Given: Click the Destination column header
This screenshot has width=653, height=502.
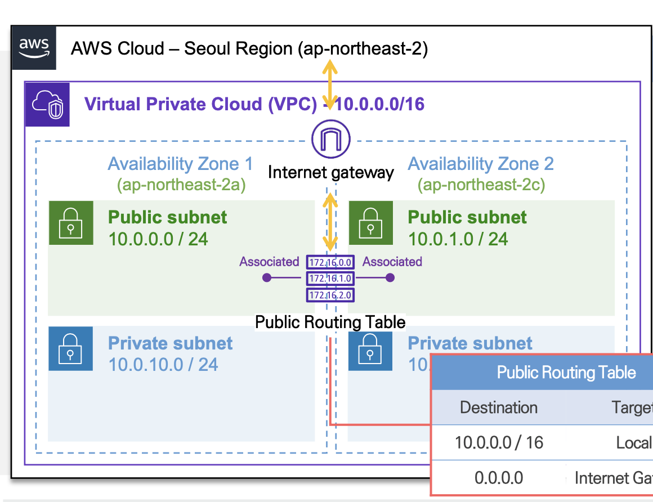Looking at the screenshot, I should (499, 407).
